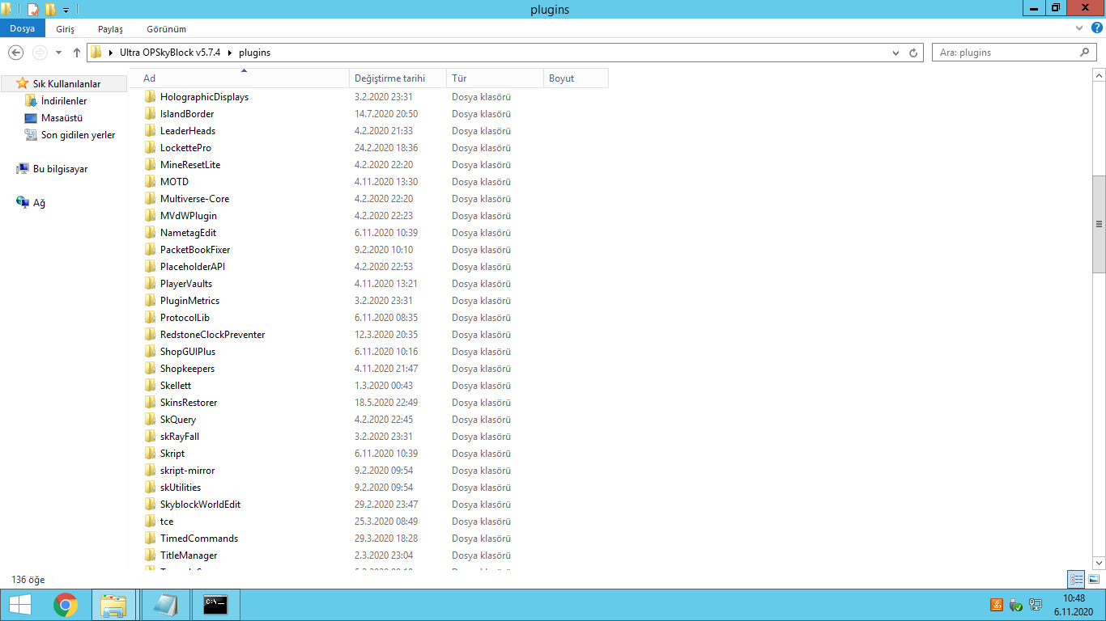Open the Windows Start button
The height and width of the screenshot is (621, 1106).
click(19, 605)
